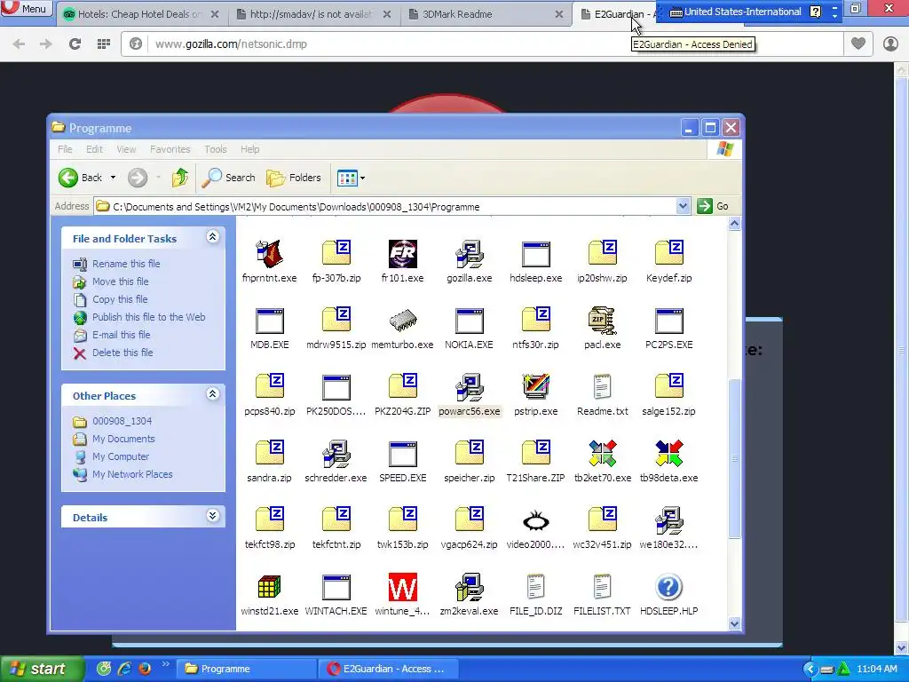
Task: Select HDSLEEP.HLP help icon
Action: 669,588
